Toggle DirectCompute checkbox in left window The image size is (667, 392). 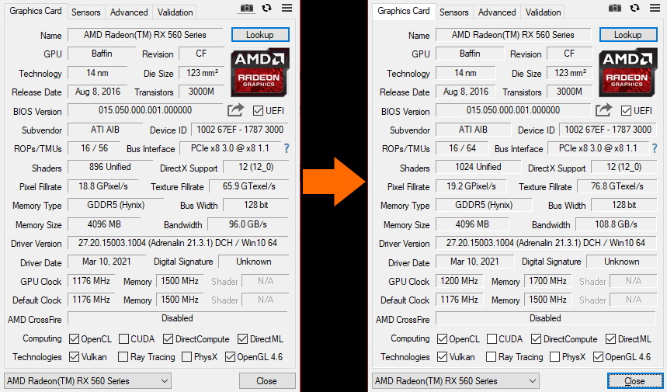[168, 339]
